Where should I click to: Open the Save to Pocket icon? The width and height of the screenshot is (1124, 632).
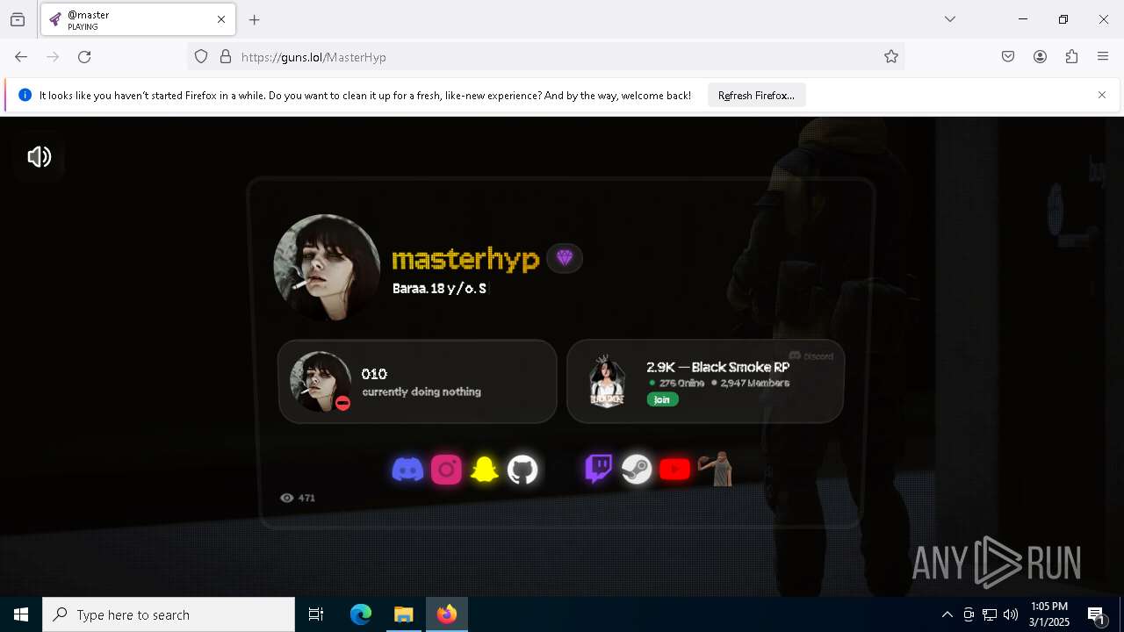1008,57
